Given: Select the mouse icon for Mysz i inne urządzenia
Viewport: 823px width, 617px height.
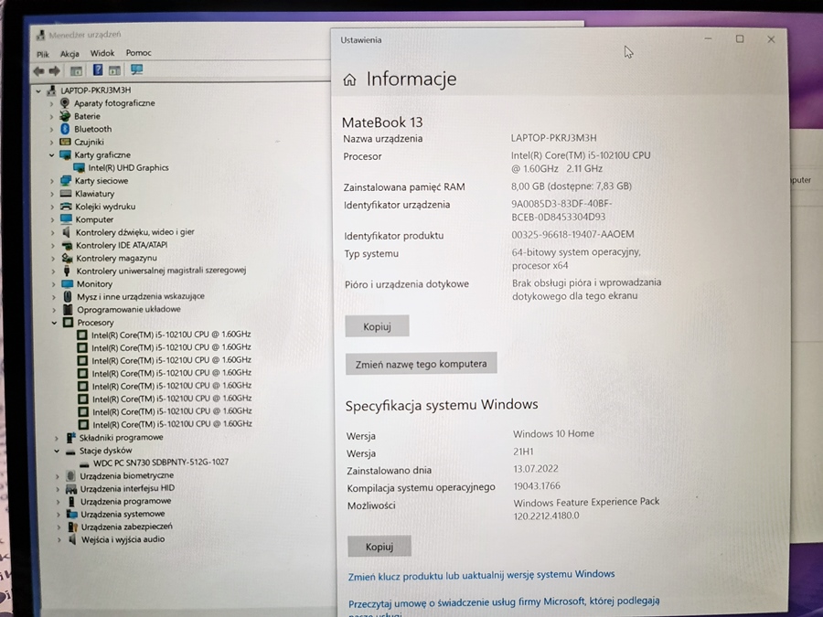Looking at the screenshot, I should [x=68, y=296].
